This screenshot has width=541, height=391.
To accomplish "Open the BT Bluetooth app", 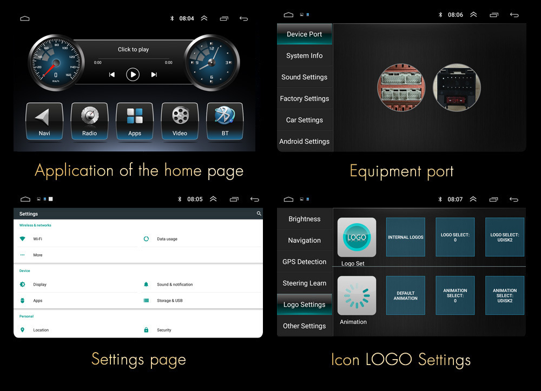I will point(225,121).
